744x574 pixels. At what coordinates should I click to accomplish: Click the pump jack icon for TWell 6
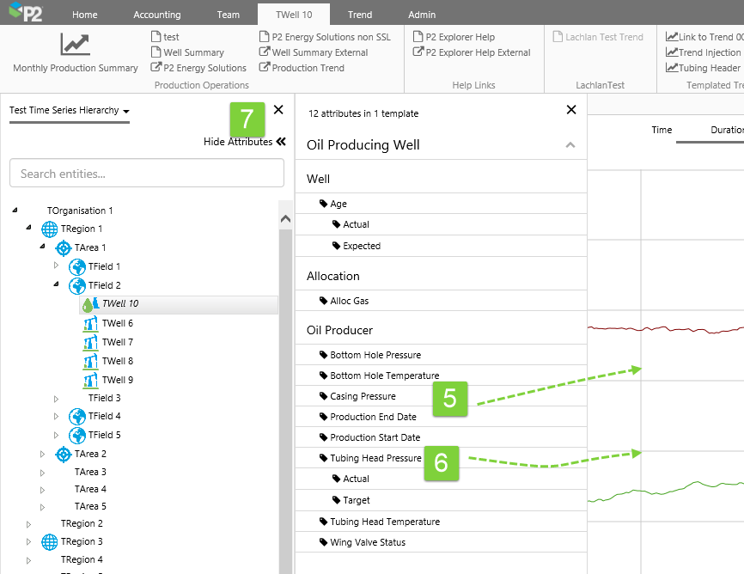tap(90, 323)
